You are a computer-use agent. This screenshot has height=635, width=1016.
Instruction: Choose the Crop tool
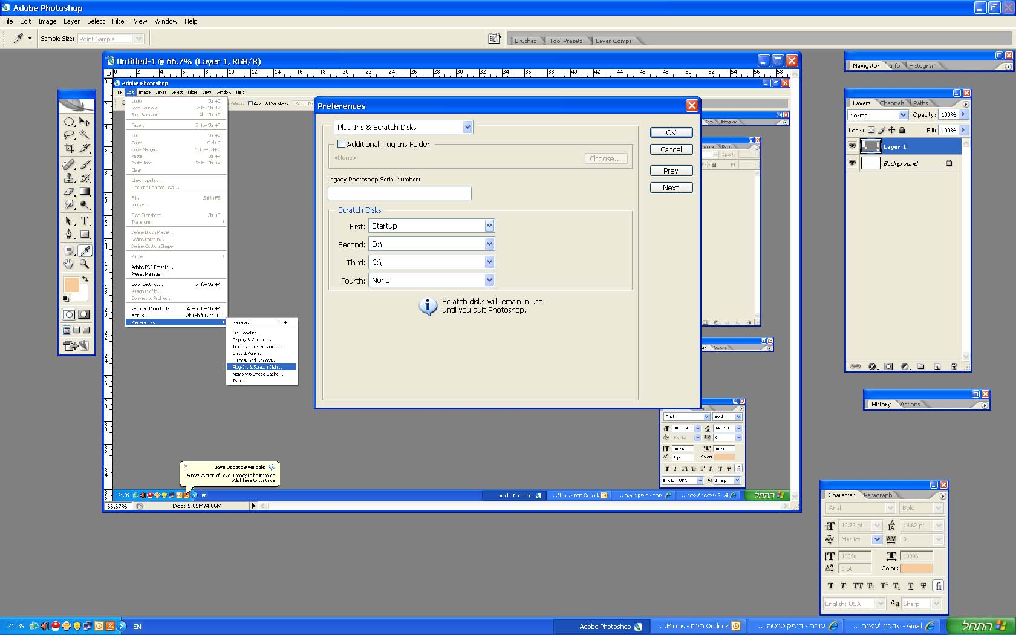pos(69,148)
